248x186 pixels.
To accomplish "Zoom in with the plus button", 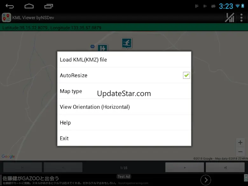I will point(240,142).
